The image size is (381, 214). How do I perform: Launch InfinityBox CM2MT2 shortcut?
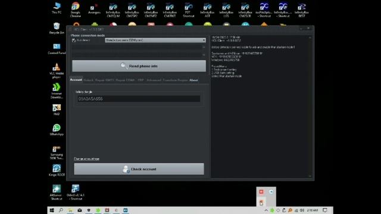(x=151, y=10)
